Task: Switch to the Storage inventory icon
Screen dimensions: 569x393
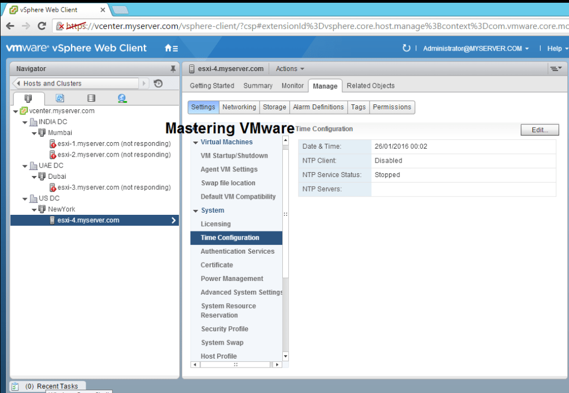Action: tap(91, 98)
